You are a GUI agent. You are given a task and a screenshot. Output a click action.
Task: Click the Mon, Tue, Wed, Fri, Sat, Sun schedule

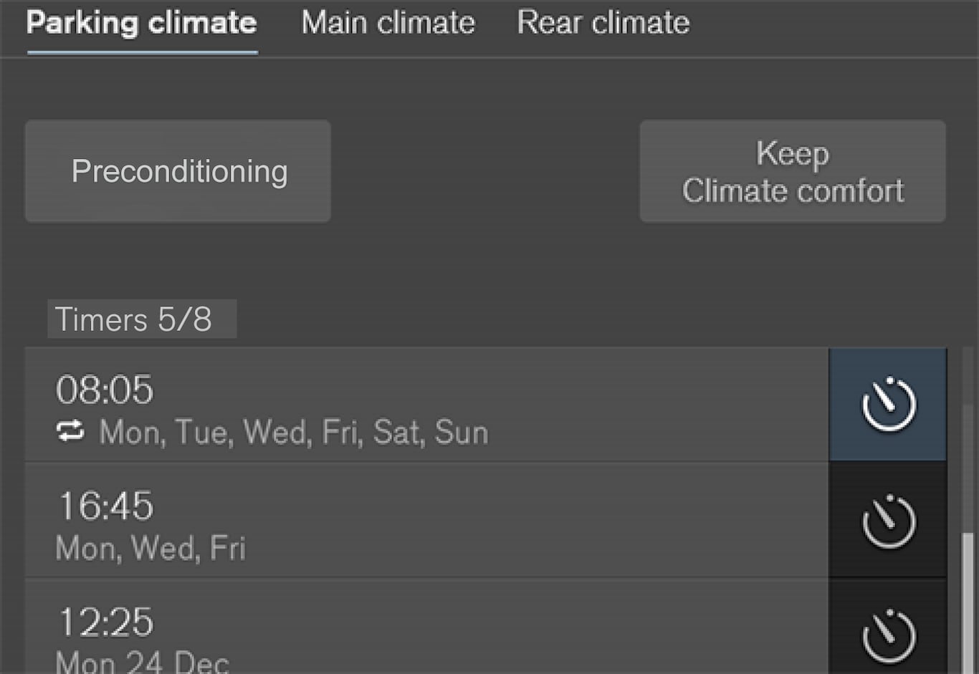(x=294, y=433)
